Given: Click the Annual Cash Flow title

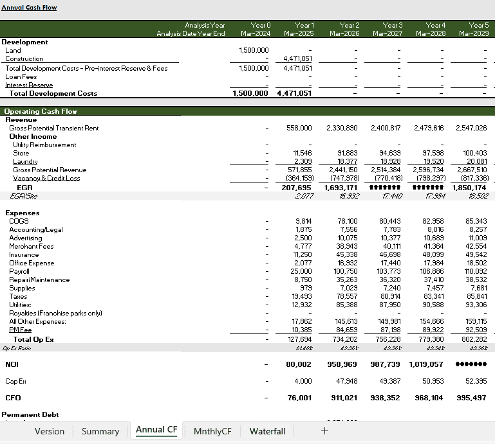Looking at the screenshot, I should coord(29,7).
